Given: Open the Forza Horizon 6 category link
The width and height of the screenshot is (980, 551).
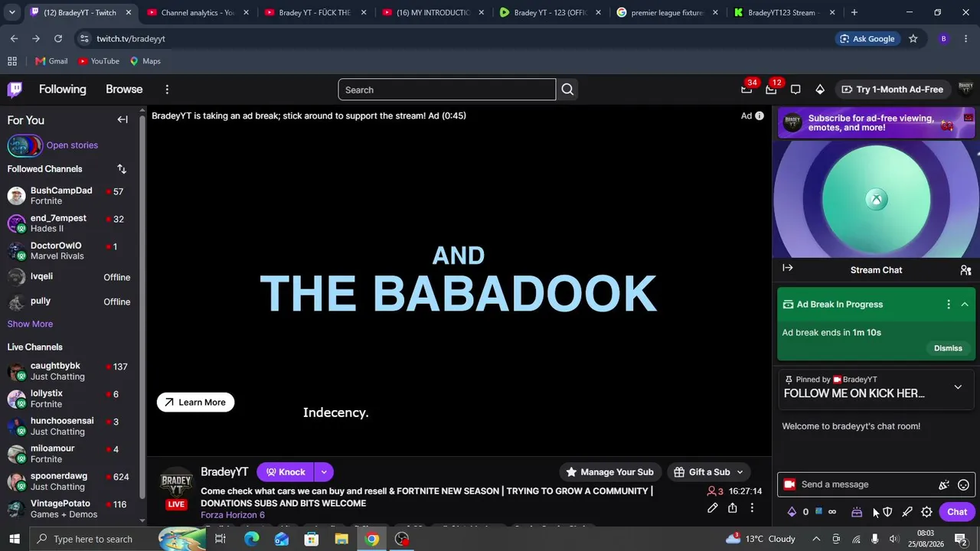Looking at the screenshot, I should (x=233, y=515).
